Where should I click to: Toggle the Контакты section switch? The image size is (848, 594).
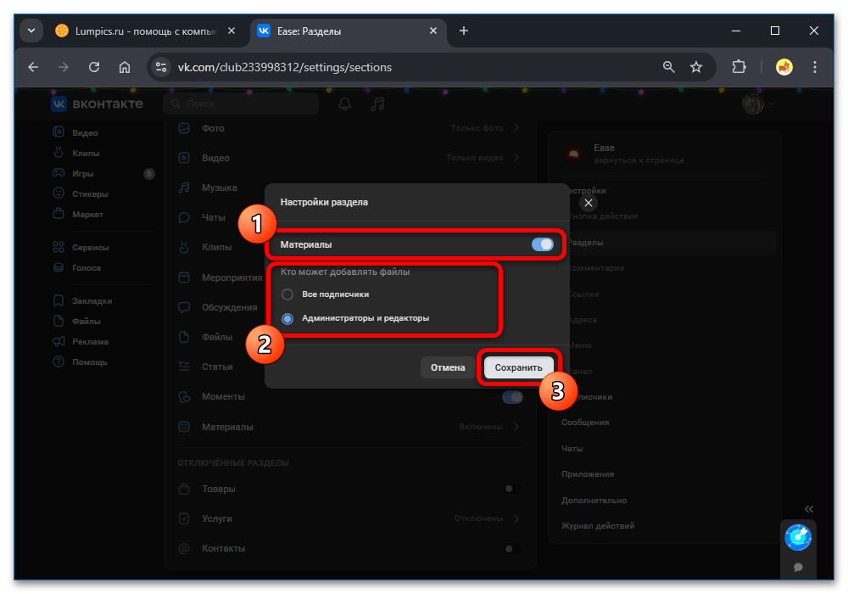click(512, 548)
